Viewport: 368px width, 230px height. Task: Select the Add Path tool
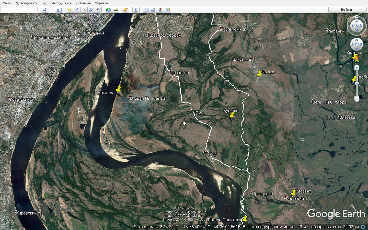point(84,10)
